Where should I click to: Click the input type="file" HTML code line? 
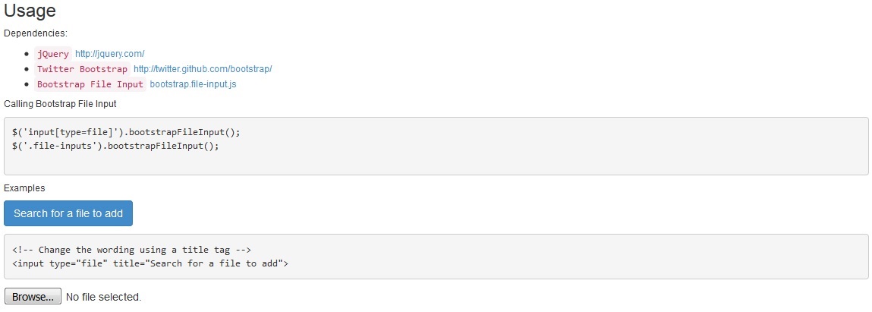pos(150,263)
